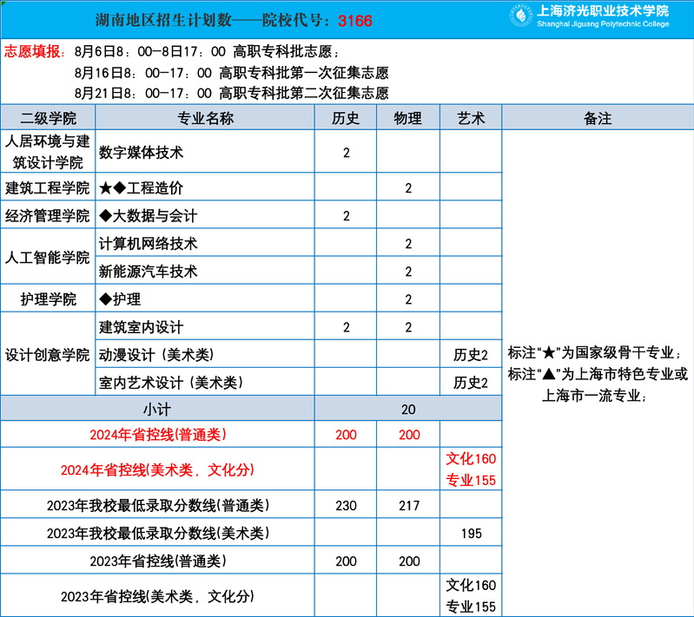Click the column header 物理
Image resolution: width=694 pixels, height=617 pixels.
(x=408, y=118)
